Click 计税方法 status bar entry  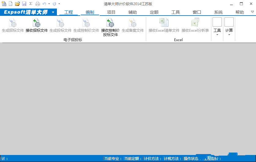(x=173, y=159)
